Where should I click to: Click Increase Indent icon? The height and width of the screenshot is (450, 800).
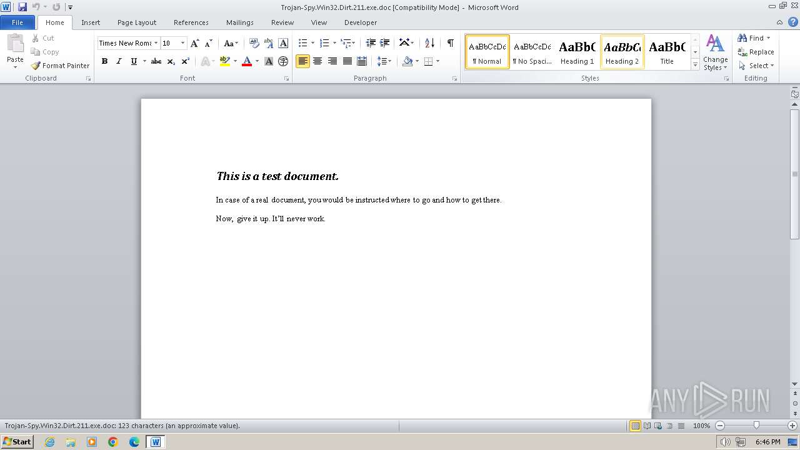(x=385, y=43)
